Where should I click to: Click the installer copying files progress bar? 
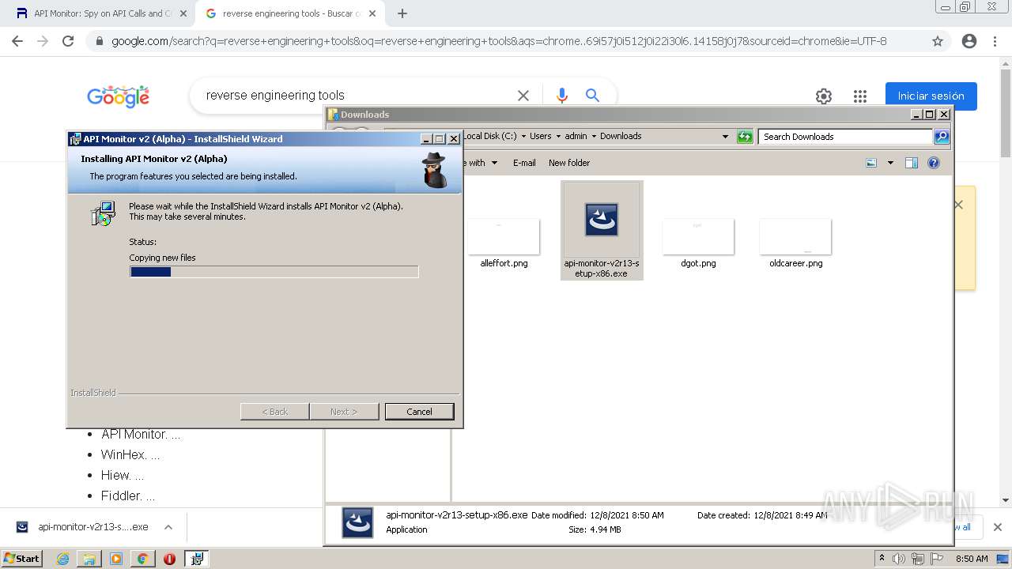pos(274,272)
